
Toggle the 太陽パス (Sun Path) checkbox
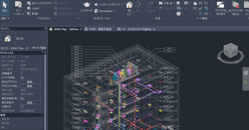22,106
